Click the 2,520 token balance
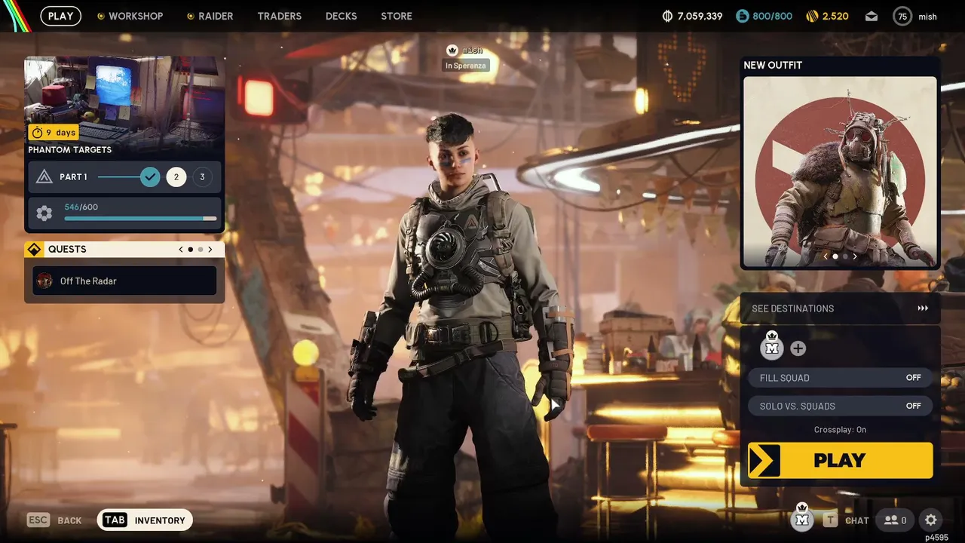This screenshot has height=543, width=965. 835,16
